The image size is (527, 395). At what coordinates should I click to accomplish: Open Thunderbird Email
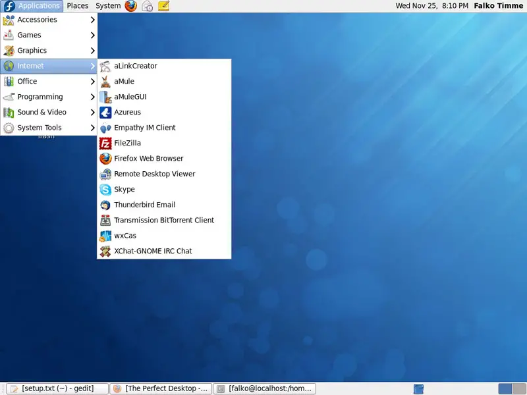[x=144, y=205]
